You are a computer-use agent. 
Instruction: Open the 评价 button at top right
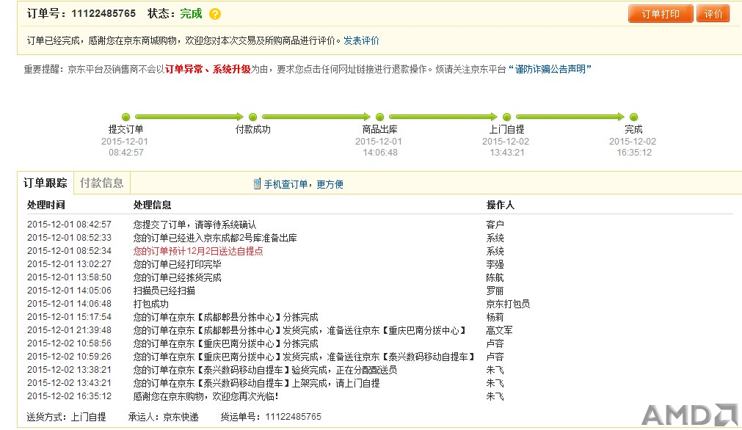click(713, 14)
